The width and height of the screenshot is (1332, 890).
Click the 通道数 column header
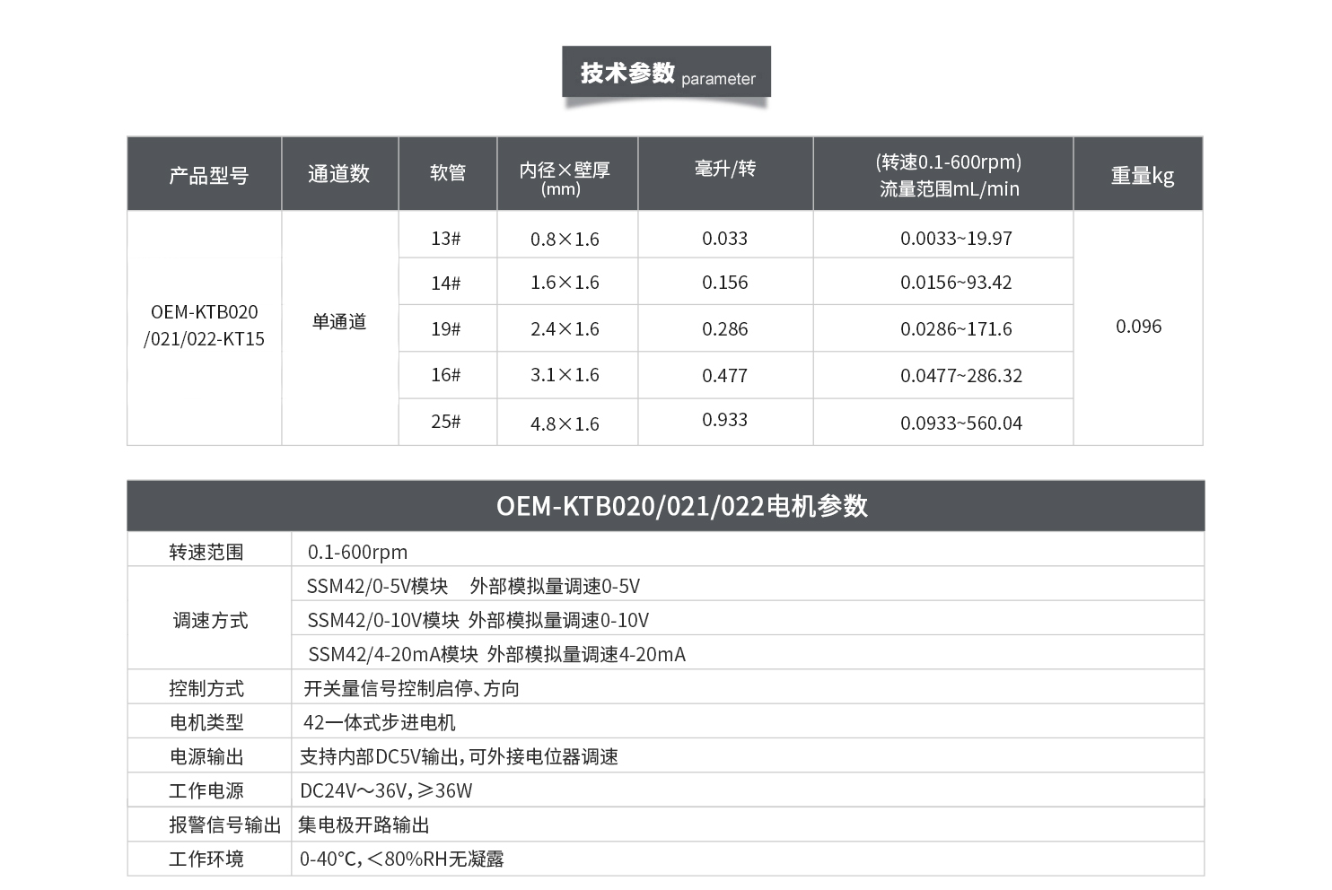pyautogui.click(x=339, y=174)
